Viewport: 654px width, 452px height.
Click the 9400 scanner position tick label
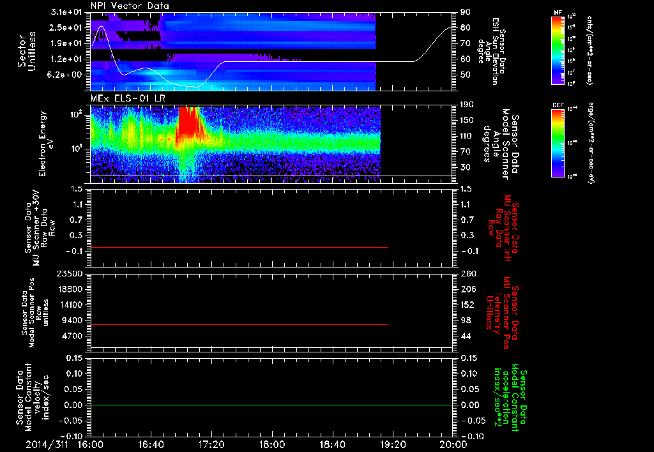73,320
